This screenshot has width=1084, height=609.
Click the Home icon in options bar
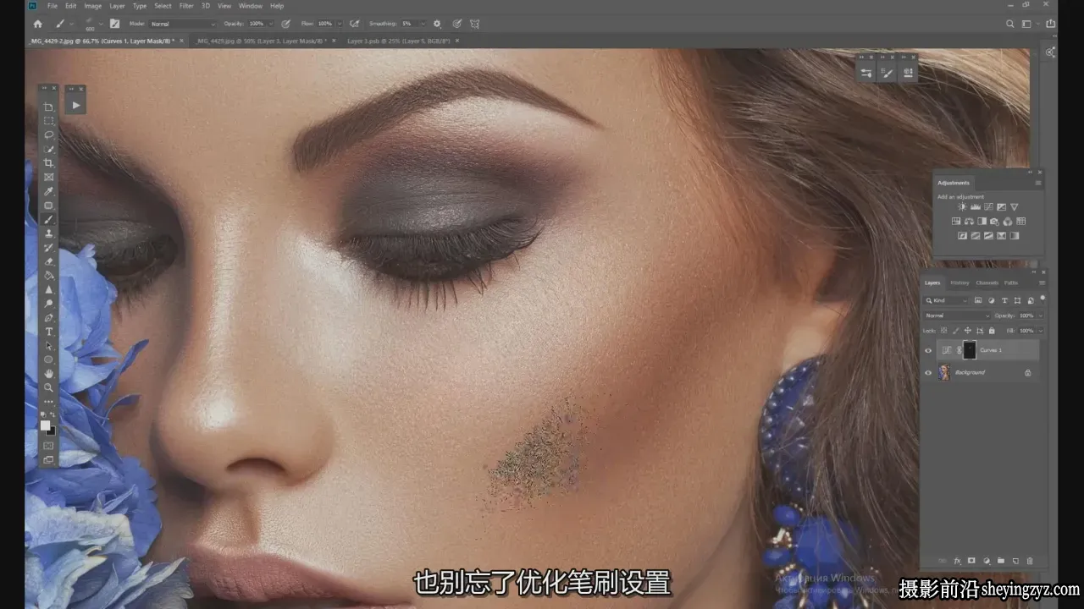click(37, 24)
